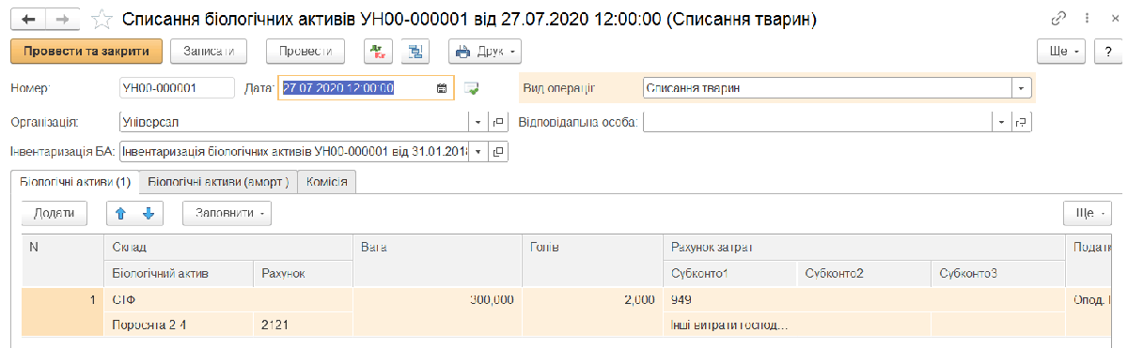Click the Біологічний актив subheader

pos(178,273)
